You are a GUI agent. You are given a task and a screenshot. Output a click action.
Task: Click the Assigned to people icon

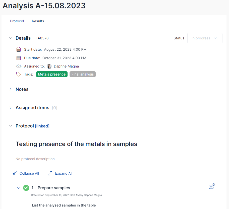click(19, 66)
